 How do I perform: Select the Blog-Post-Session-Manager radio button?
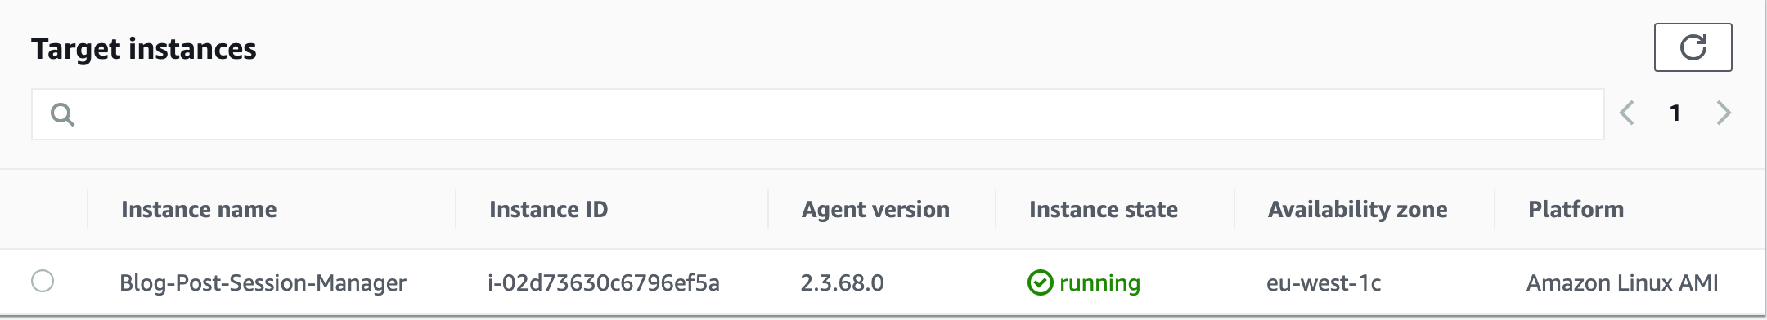43,281
